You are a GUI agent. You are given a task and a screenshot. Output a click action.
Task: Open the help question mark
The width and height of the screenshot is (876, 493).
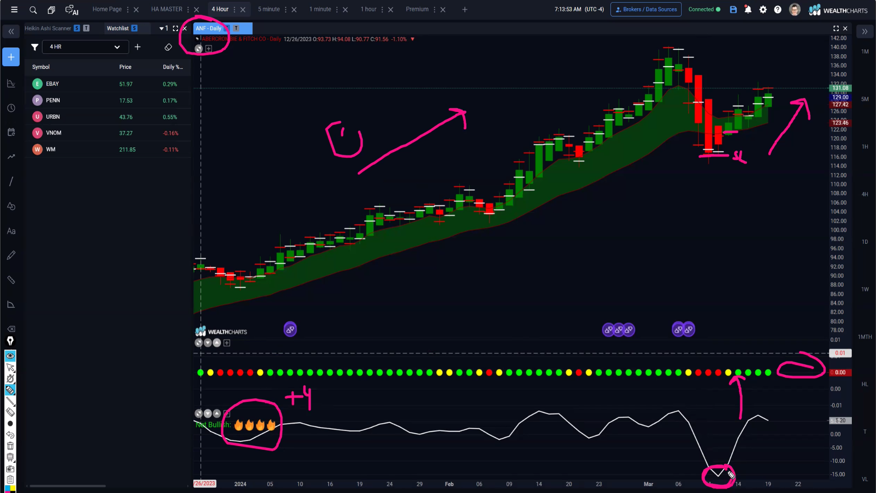[x=777, y=10]
